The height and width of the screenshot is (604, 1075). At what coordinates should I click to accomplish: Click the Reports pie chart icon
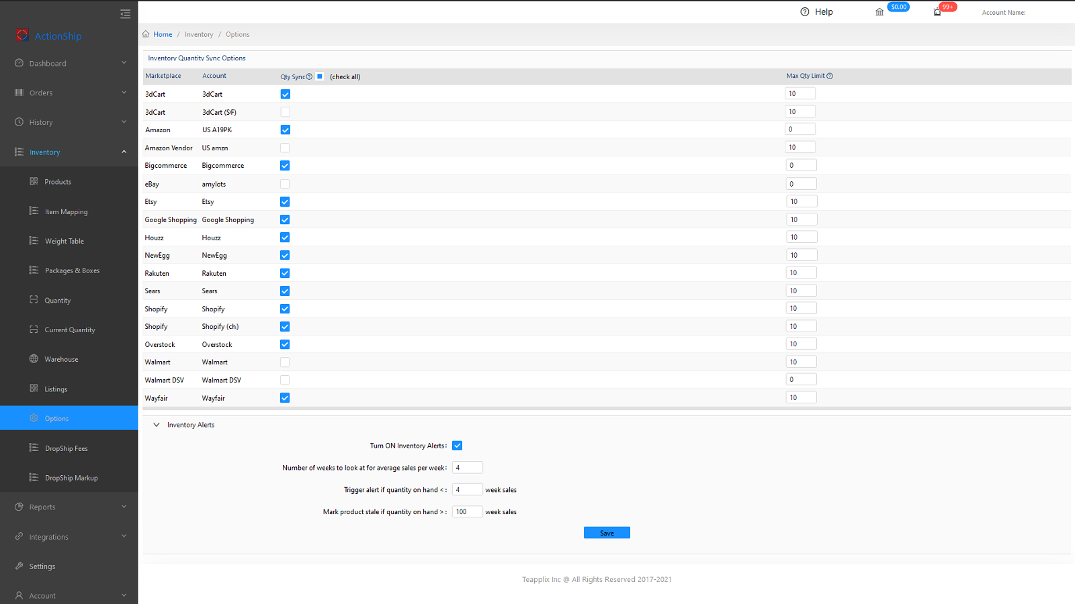19,507
